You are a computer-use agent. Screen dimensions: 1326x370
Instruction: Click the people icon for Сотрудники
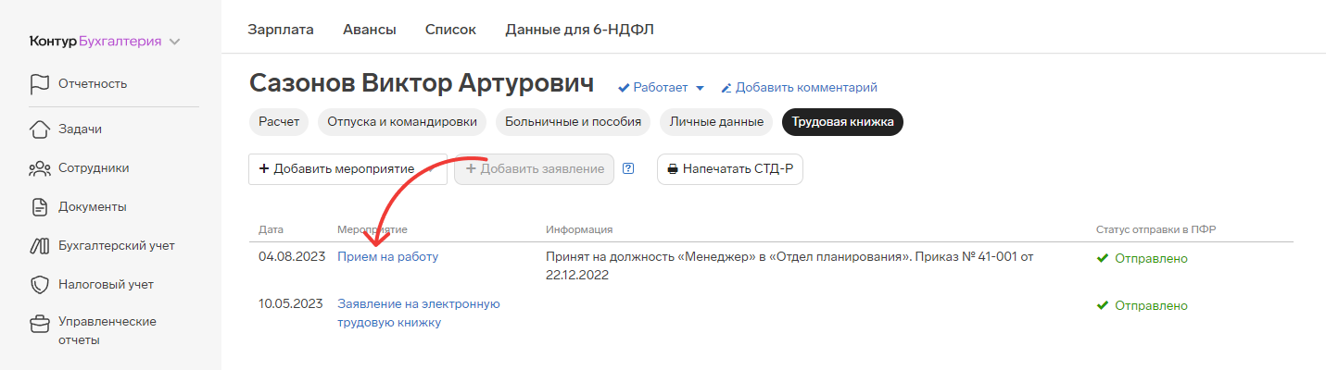click(x=39, y=168)
